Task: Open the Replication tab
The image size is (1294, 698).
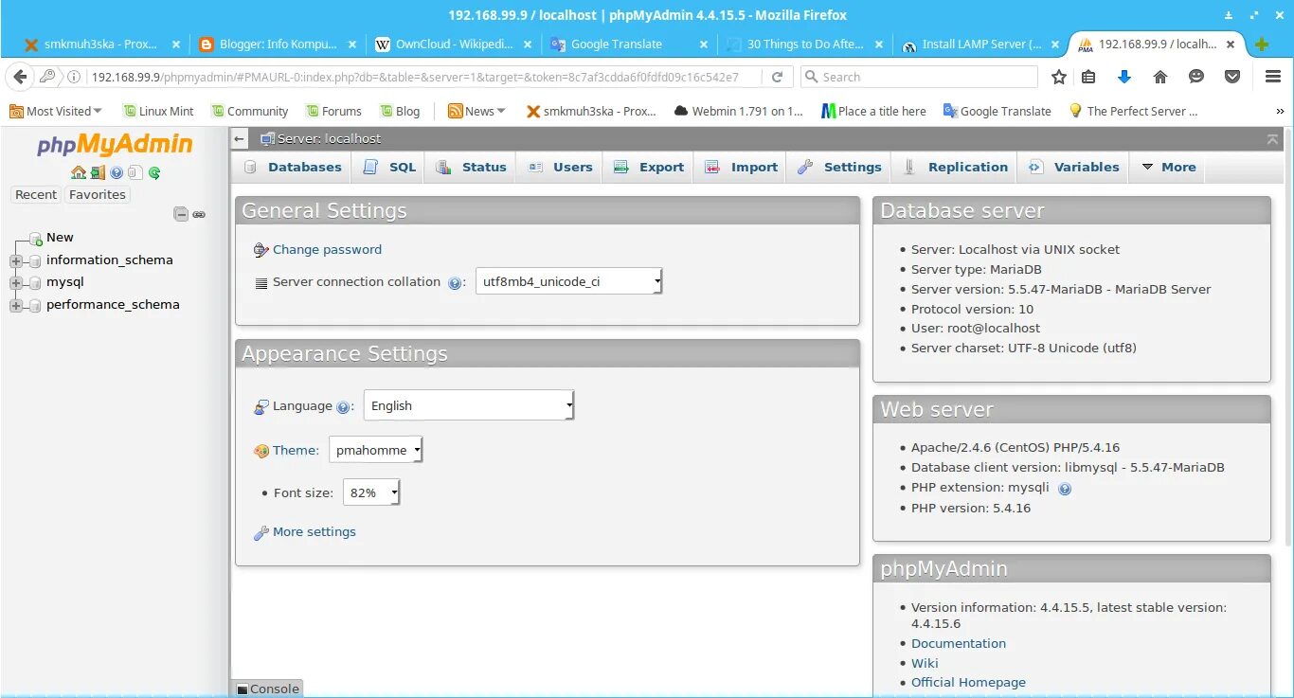Action: point(955,167)
